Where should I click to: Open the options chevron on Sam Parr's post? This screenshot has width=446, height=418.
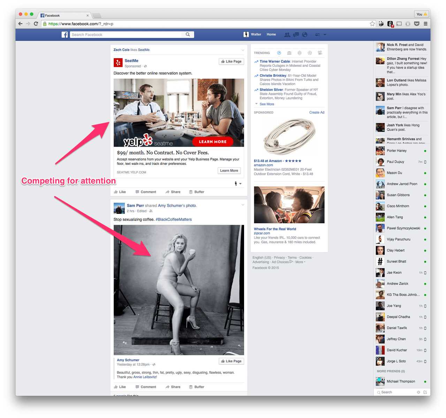pyautogui.click(x=243, y=205)
